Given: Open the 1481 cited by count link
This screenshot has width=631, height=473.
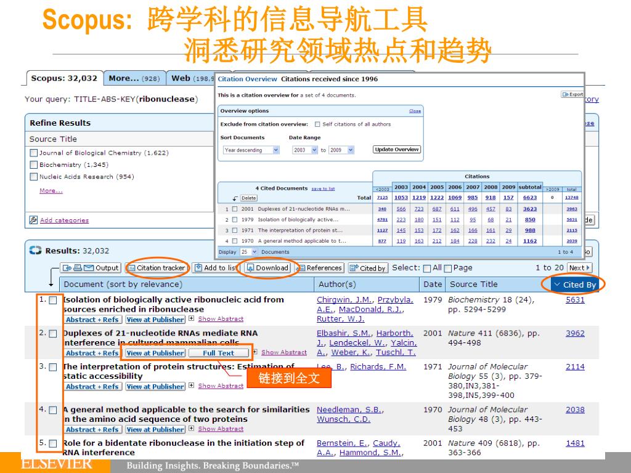Looking at the screenshot, I should 575,443.
